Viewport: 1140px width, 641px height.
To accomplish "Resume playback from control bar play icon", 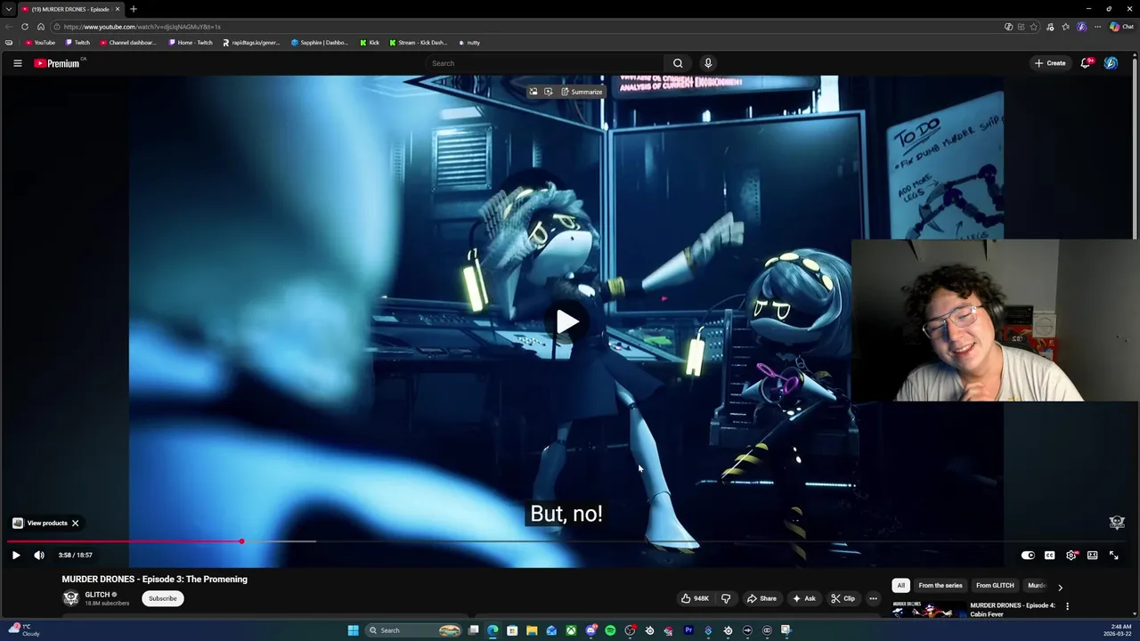I will coord(16,555).
